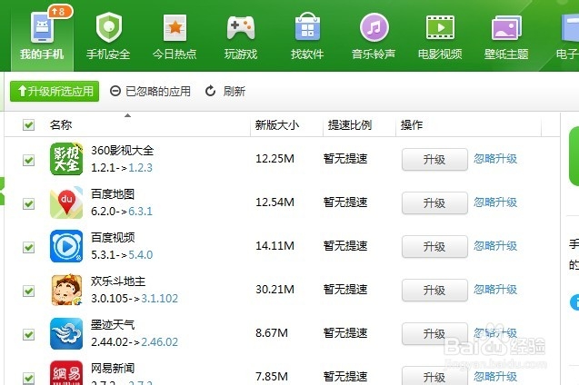Screen dimensions: 579x385
Task: Click the 墨迹天气 app icon
Action: [66, 333]
